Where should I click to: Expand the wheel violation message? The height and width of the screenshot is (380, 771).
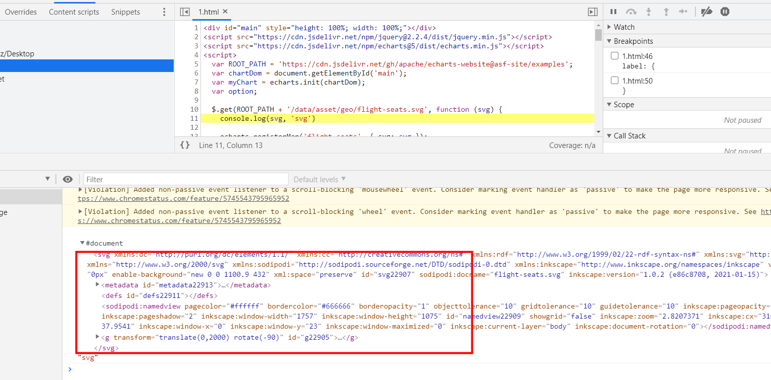click(x=81, y=212)
